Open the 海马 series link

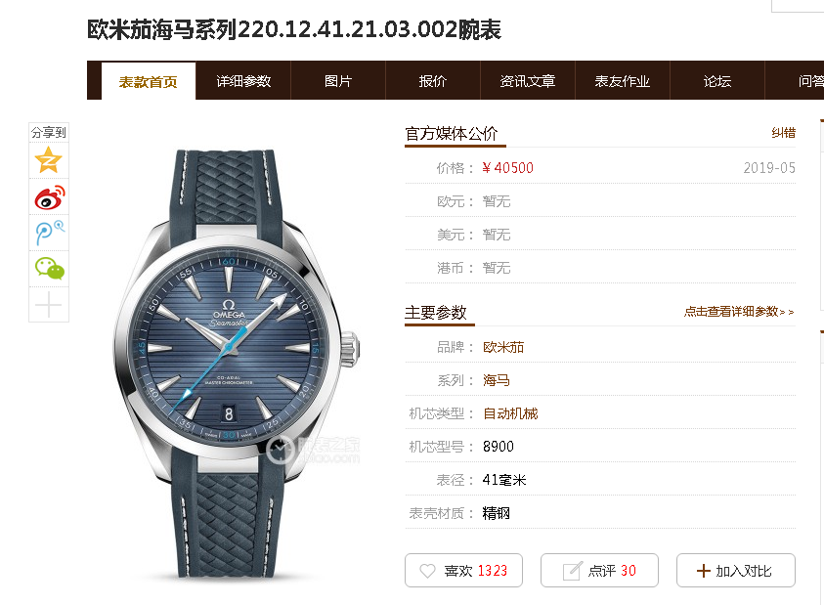pyautogui.click(x=497, y=380)
